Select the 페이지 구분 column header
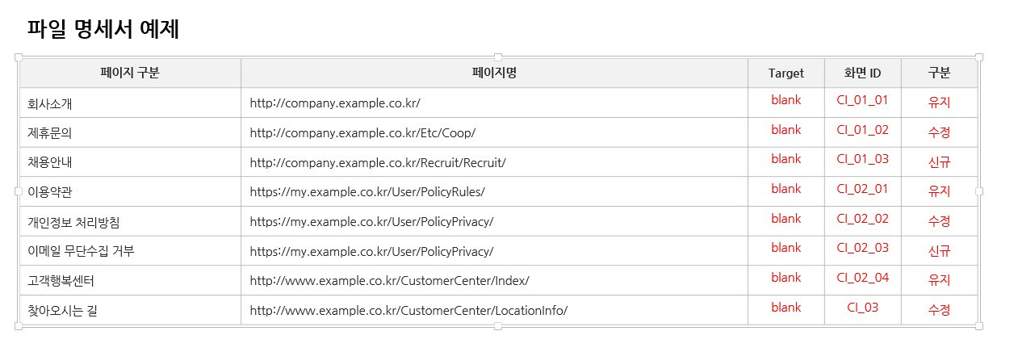 tap(130, 73)
